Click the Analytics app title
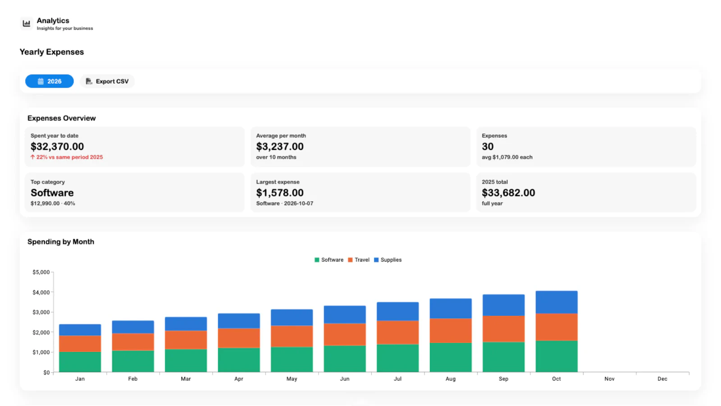 53,21
